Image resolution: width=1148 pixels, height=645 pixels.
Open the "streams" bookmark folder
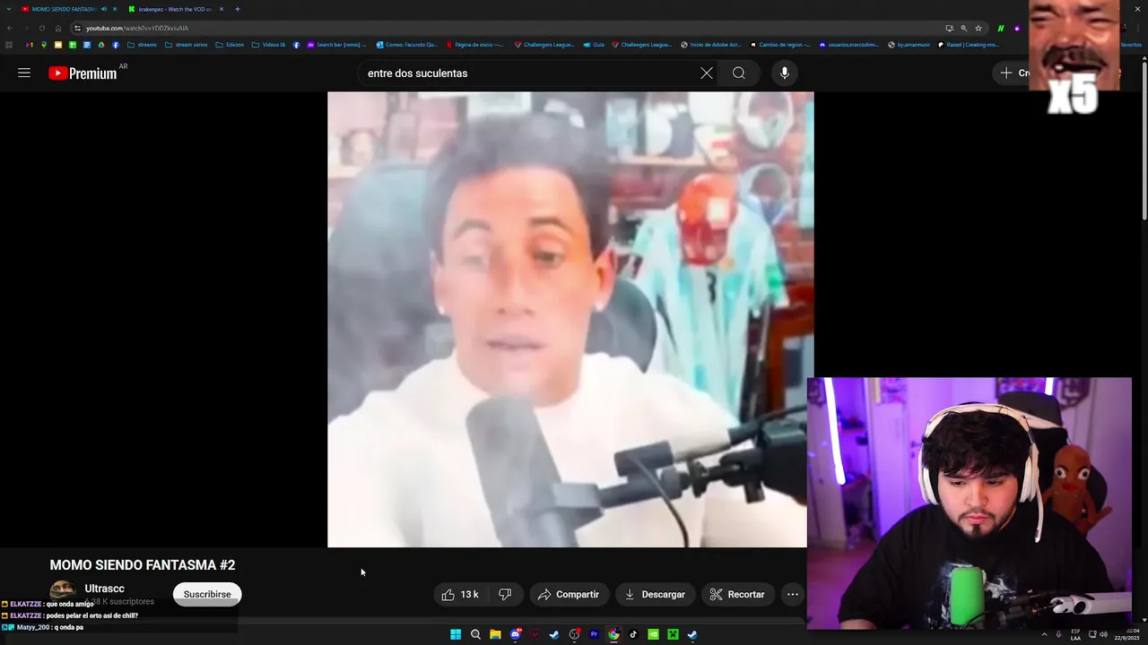point(142,45)
